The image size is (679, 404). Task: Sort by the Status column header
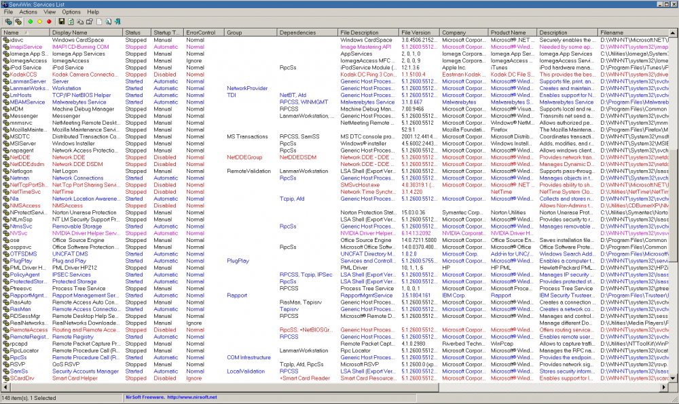pyautogui.click(x=133, y=33)
